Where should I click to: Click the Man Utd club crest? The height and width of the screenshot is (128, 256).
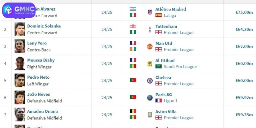coord(150,46)
